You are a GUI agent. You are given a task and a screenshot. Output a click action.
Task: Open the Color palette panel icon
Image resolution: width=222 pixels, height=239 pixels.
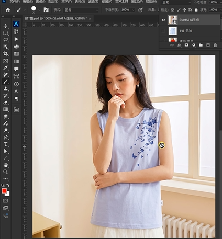(x=16, y=47)
